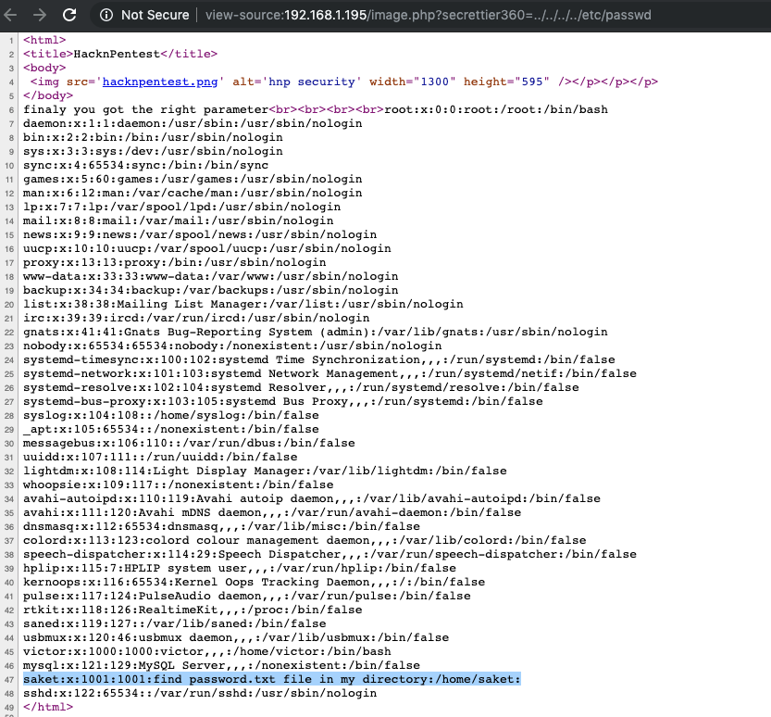
Task: Click the games:x:5:60 line
Action: pyautogui.click(x=193, y=179)
